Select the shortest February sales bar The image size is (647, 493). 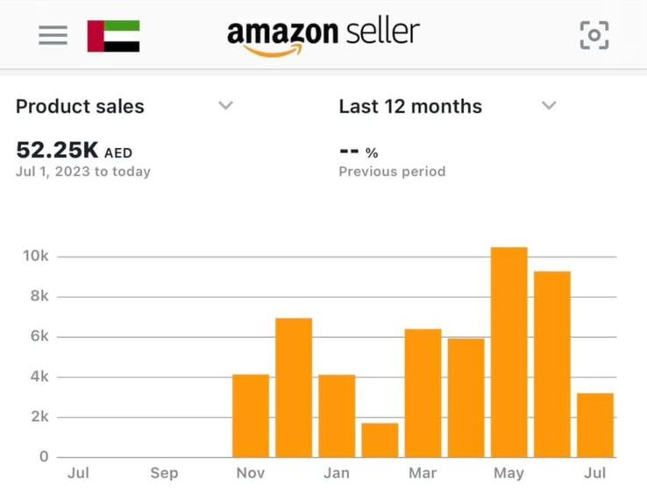380,440
